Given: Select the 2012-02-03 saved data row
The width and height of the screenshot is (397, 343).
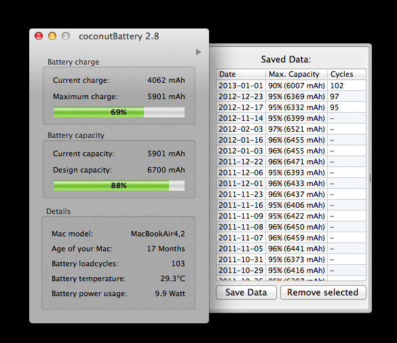Looking at the screenshot, I should [x=291, y=129].
